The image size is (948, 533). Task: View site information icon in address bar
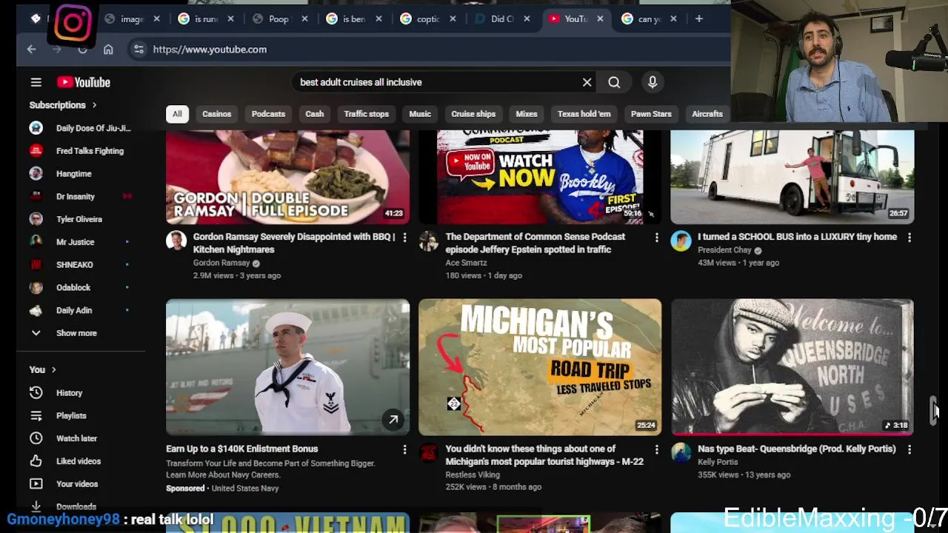click(x=138, y=49)
